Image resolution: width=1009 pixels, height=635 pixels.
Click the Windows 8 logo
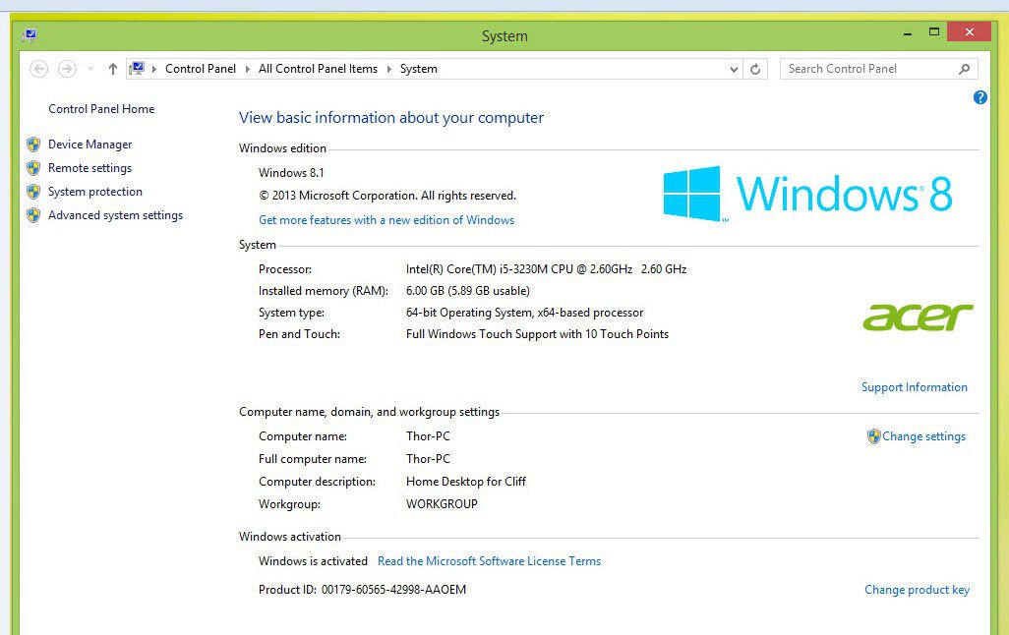click(x=807, y=194)
